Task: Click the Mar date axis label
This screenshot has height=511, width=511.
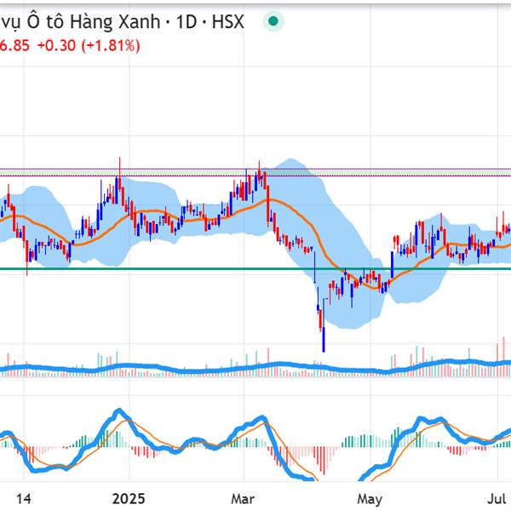Action: [243, 498]
